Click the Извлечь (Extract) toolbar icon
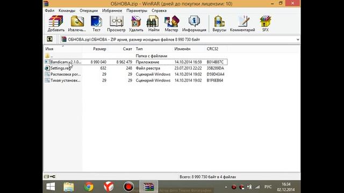The image size is (344, 193). tap(77, 24)
